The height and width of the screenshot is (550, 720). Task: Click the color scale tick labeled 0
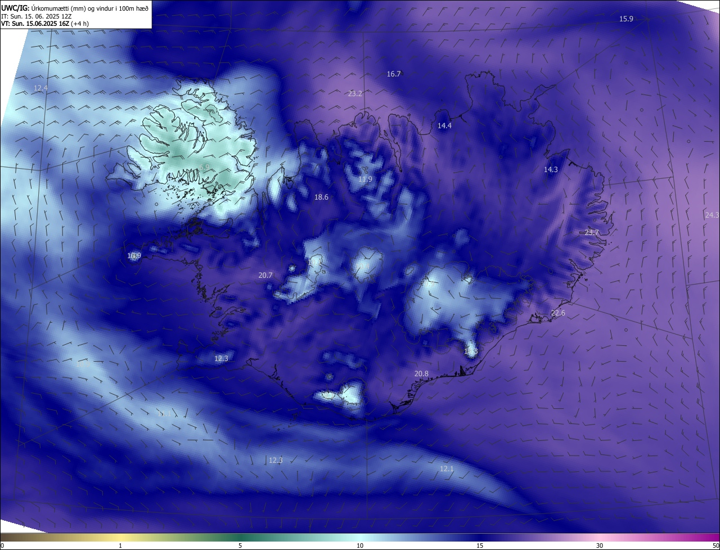tap(2, 546)
